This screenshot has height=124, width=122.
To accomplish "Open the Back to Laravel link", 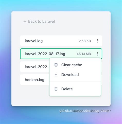I will point(39,21).
